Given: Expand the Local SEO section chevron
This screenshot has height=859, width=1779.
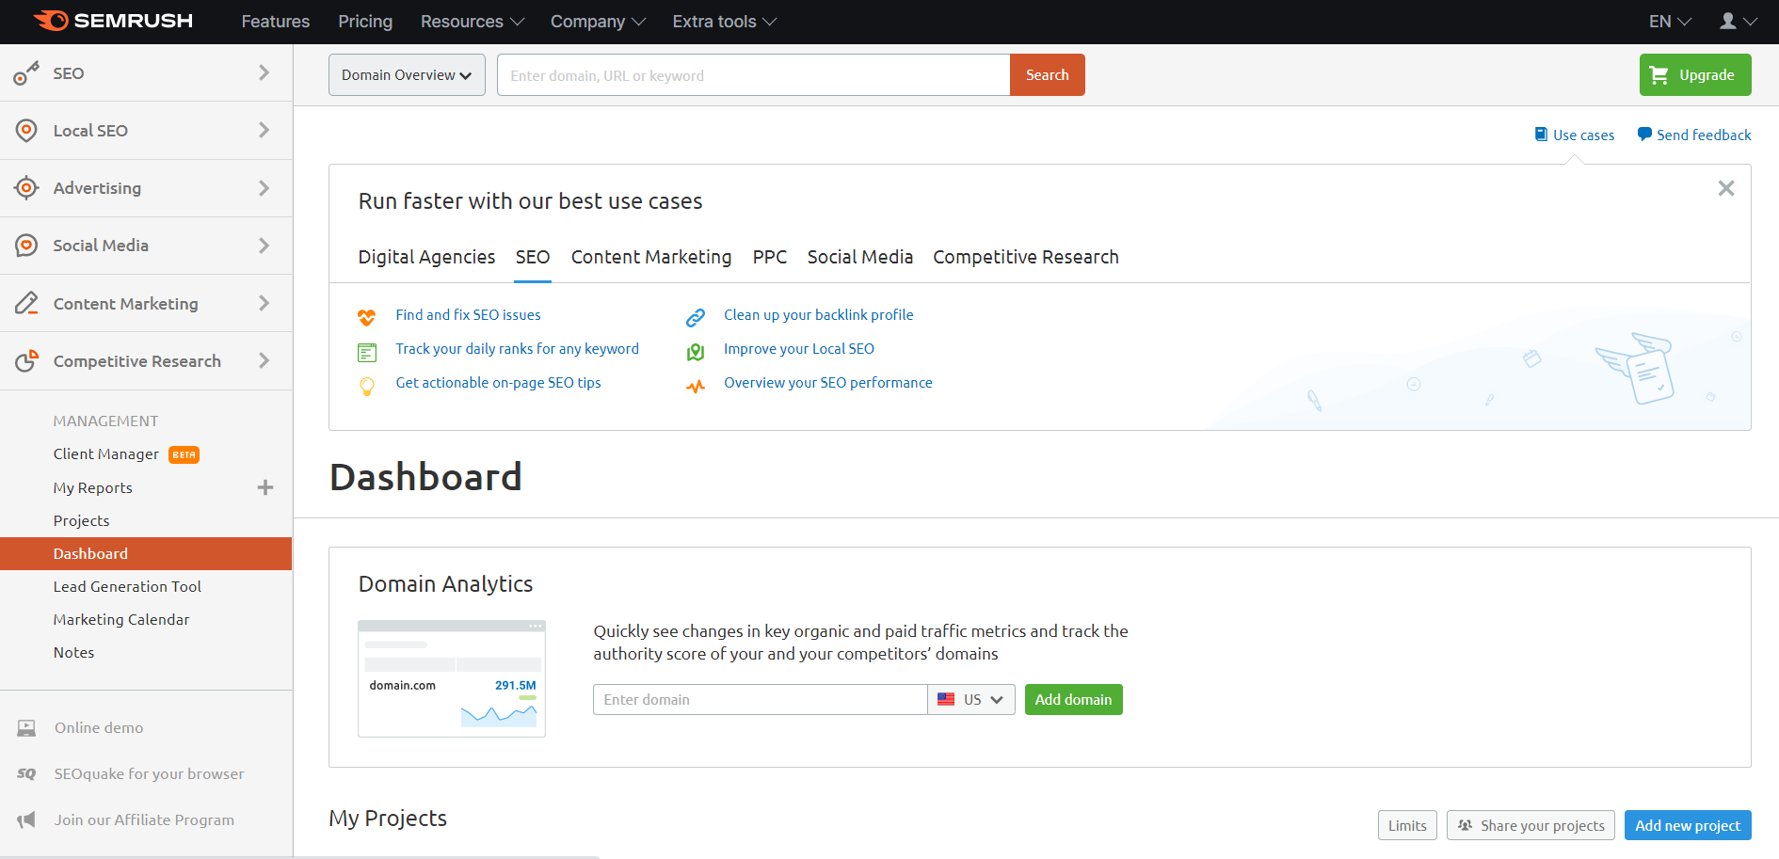Looking at the screenshot, I should (x=264, y=130).
